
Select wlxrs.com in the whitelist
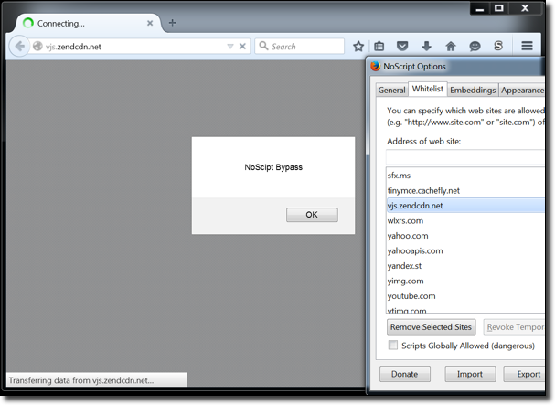pyautogui.click(x=465, y=220)
